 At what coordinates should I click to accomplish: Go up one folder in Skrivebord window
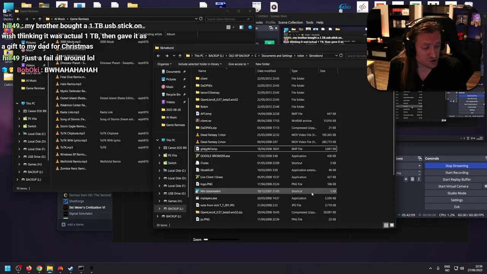point(180,56)
